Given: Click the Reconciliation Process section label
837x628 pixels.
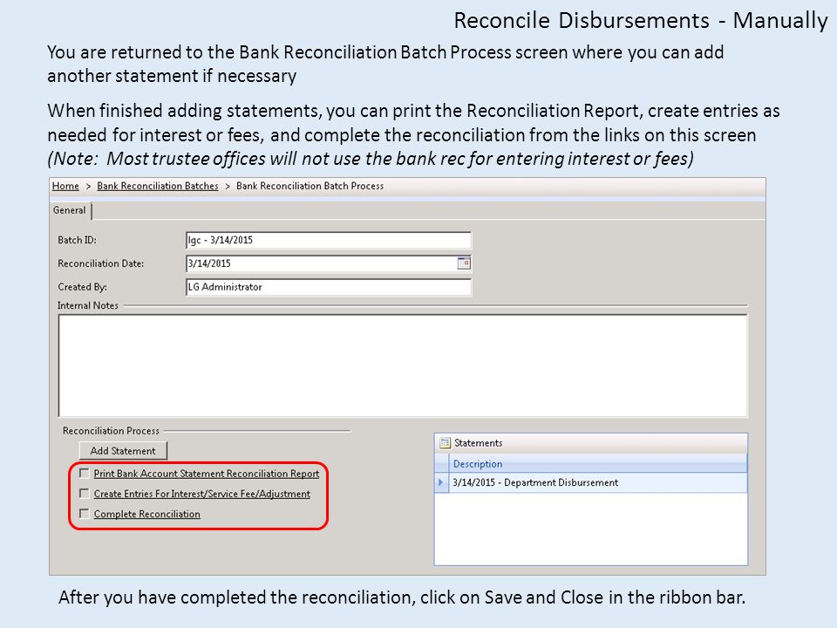Looking at the screenshot, I should (111, 430).
